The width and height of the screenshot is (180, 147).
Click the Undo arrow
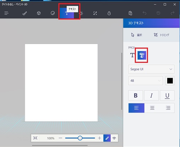(144, 13)
